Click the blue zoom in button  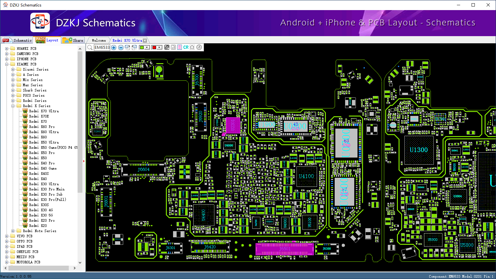[114, 48]
